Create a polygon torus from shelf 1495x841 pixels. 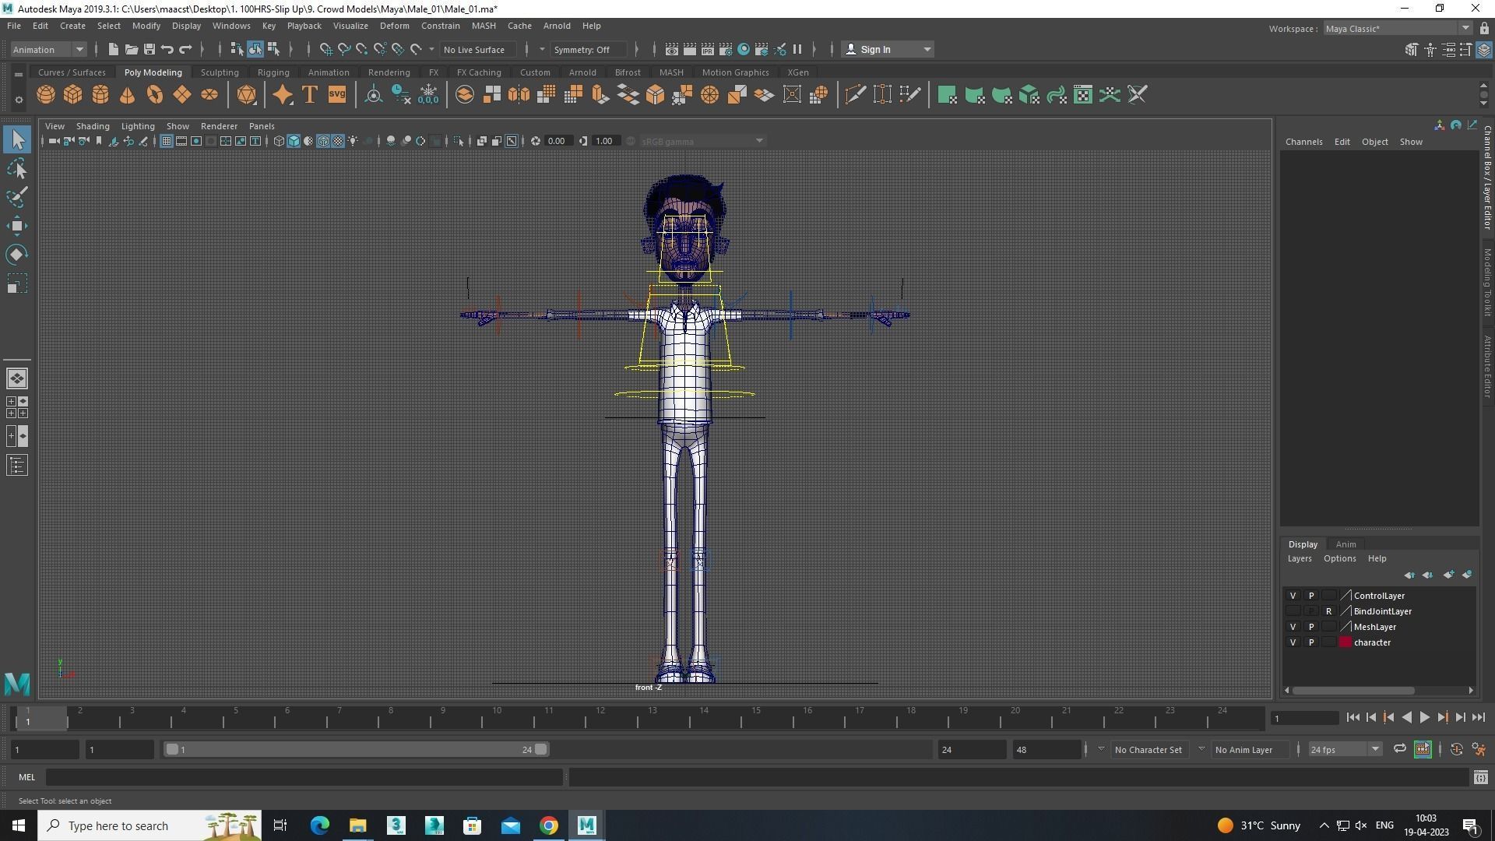click(155, 95)
